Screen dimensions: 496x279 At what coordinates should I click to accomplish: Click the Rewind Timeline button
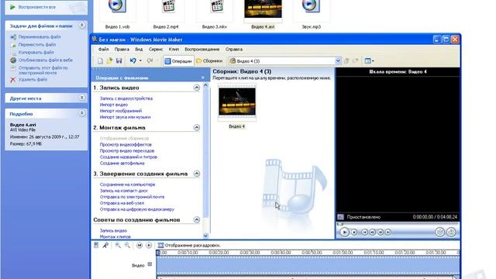139,246
